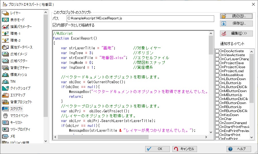Viewport: 258px width, 154px height.
Task: Toggle 内部データとして格納する checkbox
Action: tap(54, 25)
